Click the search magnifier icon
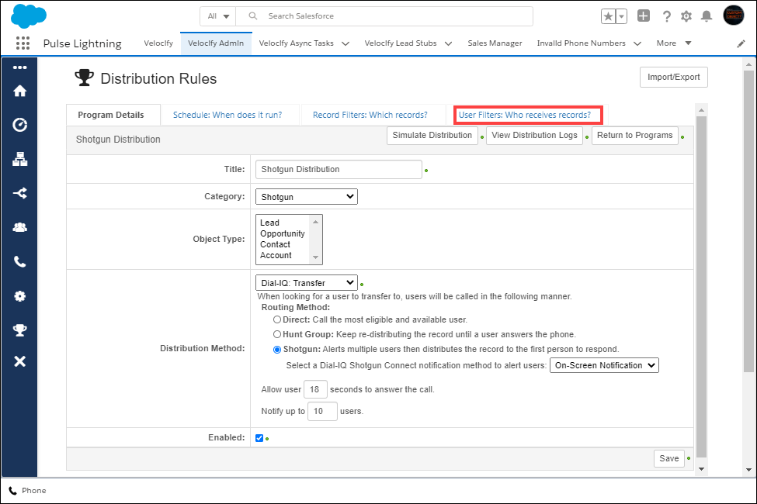The image size is (757, 504). pyautogui.click(x=252, y=16)
